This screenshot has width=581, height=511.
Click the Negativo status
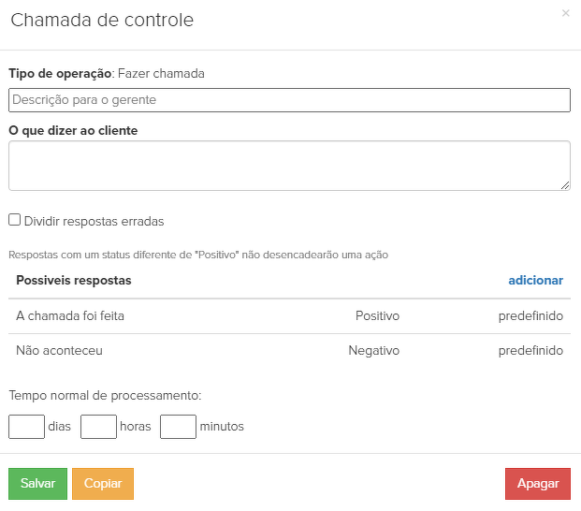[x=374, y=351]
